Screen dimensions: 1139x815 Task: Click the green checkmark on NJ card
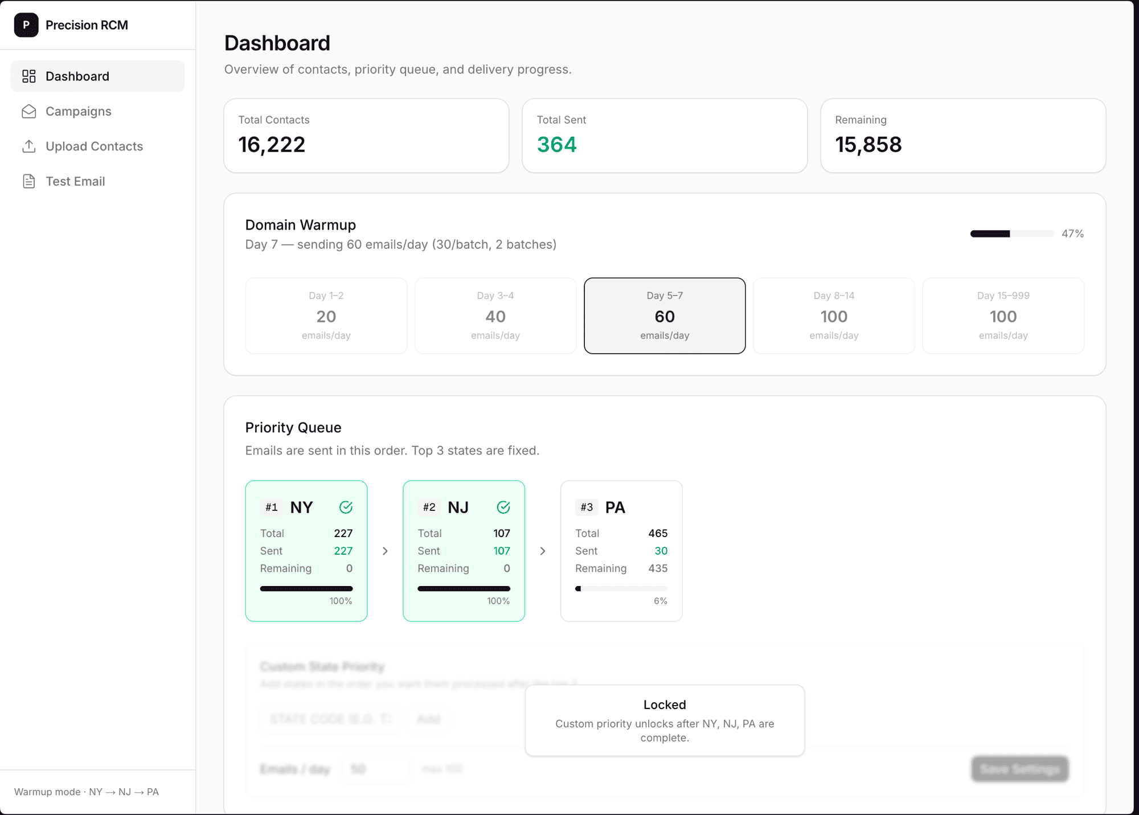pos(503,507)
